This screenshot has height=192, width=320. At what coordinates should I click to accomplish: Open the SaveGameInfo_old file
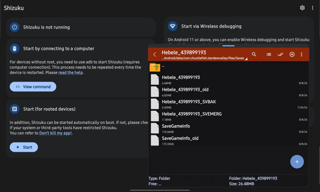click(x=228, y=140)
